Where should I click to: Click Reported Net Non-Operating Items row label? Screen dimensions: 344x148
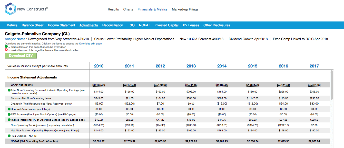pos(31,98)
